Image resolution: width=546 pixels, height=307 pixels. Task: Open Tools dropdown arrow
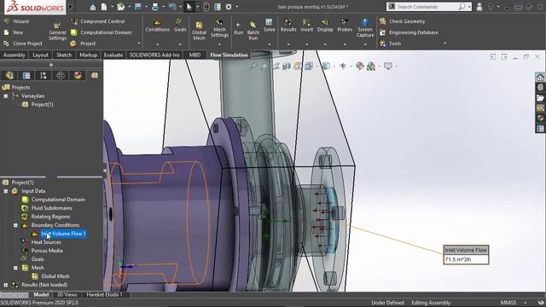pos(444,43)
